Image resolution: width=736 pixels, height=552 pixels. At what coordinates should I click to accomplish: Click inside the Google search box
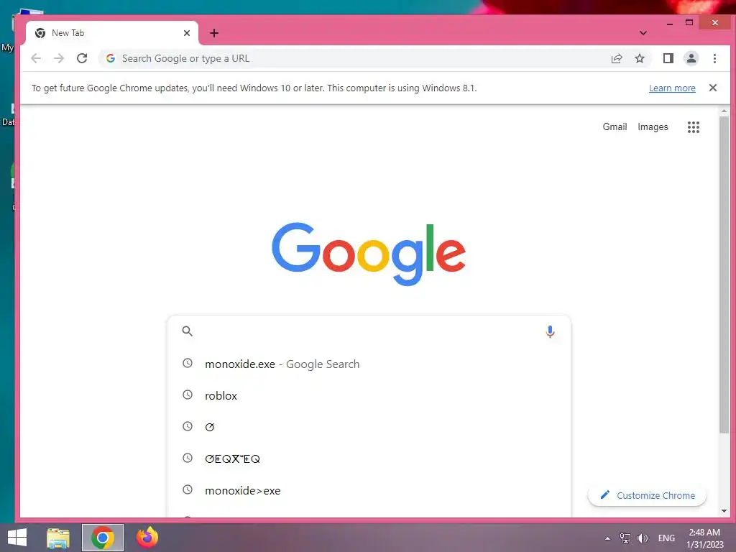point(369,331)
